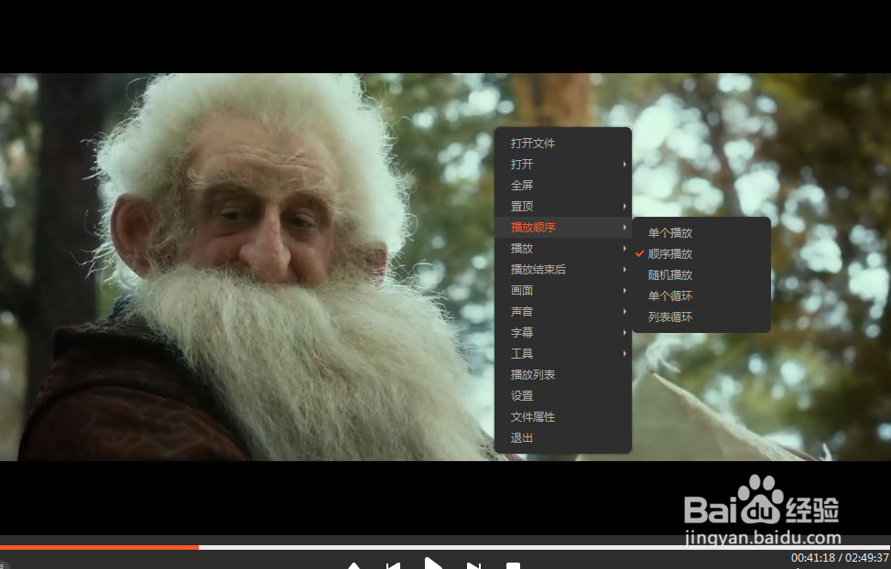Skip to previous track button
This screenshot has height=569, width=891.
point(393,565)
